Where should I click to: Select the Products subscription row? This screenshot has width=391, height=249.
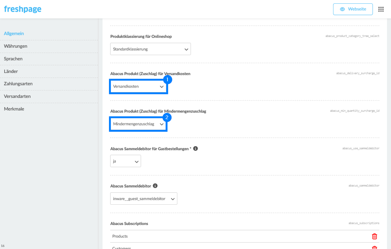(x=237, y=236)
